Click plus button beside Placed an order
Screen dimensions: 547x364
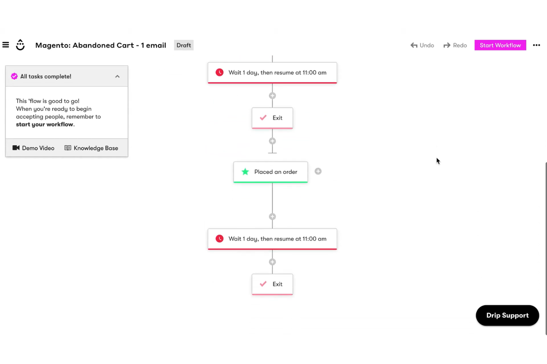pos(318,171)
